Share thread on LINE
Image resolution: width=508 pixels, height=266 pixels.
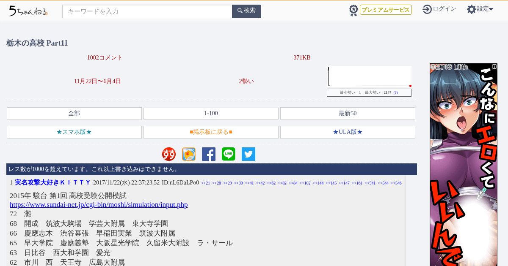[x=229, y=154]
